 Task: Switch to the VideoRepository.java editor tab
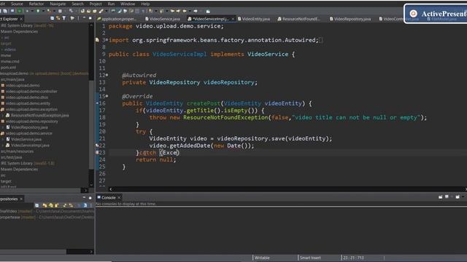[x=350, y=19]
